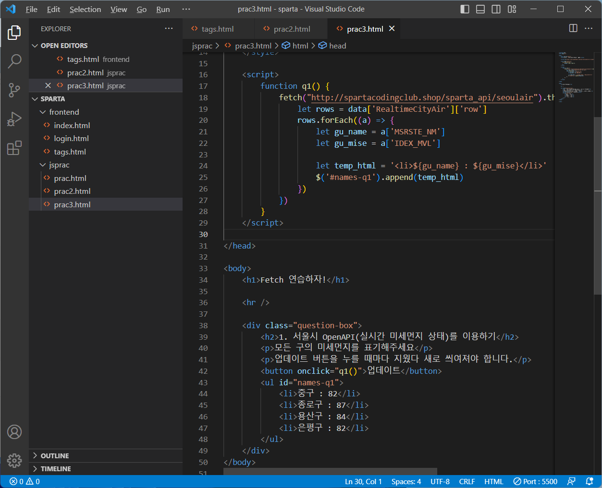Image resolution: width=602 pixels, height=488 pixels.
Task: Collapse the jsprac folder
Action: (x=106, y=165)
